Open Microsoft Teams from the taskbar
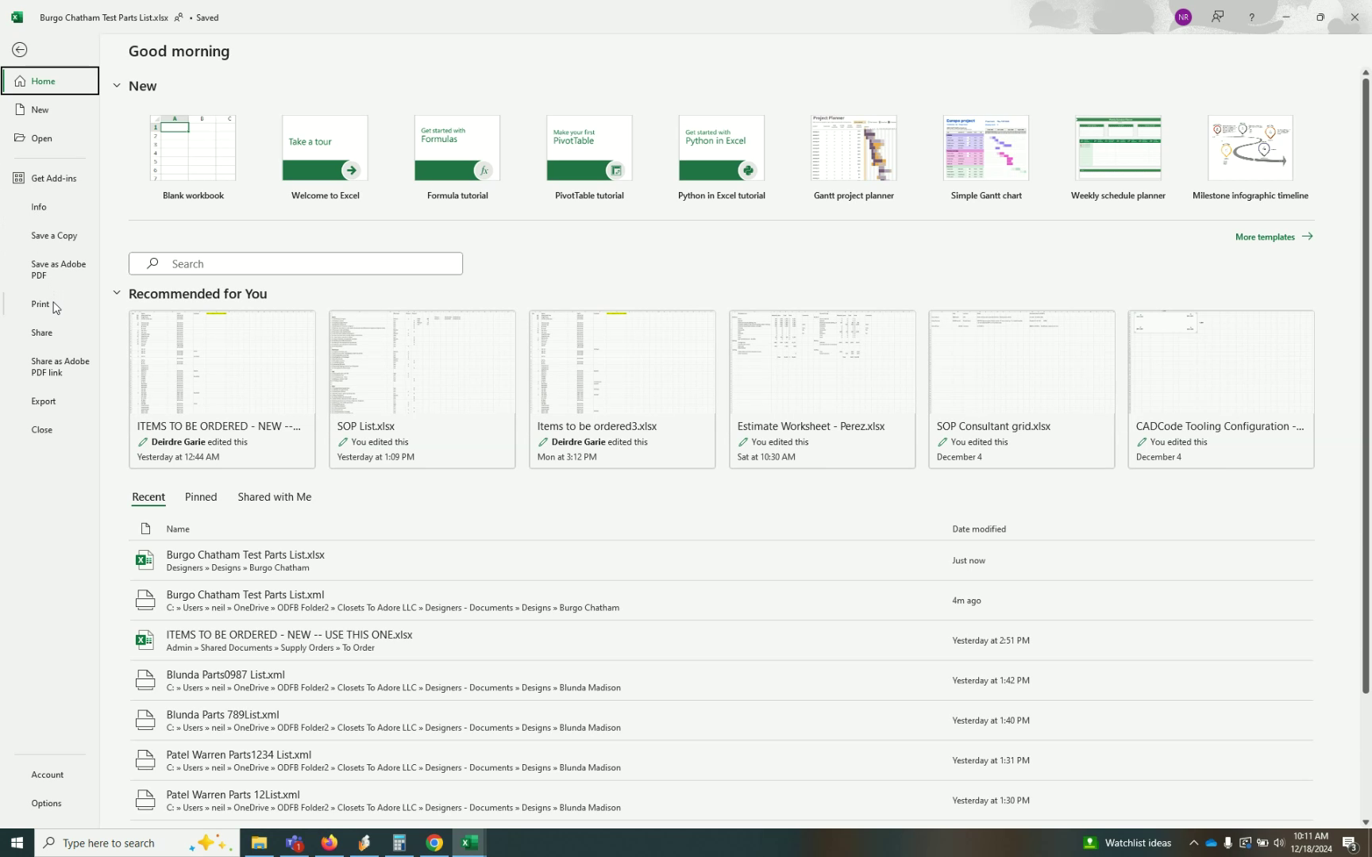This screenshot has height=857, width=1372. coord(295,843)
